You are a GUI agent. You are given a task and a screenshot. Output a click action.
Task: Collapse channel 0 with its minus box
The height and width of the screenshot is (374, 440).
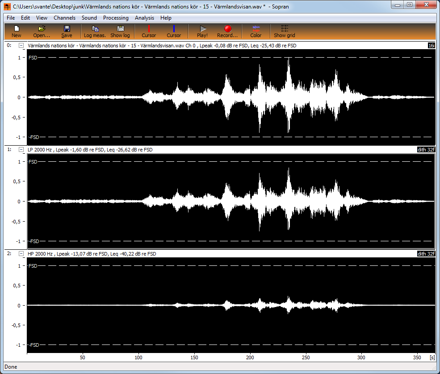click(x=21, y=46)
